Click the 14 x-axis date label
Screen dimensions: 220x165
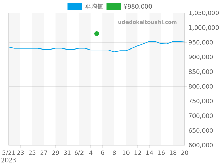point(150,153)
